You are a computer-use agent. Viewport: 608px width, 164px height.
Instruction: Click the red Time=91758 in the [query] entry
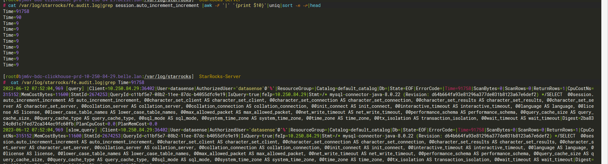pyautogui.click(x=458, y=88)
